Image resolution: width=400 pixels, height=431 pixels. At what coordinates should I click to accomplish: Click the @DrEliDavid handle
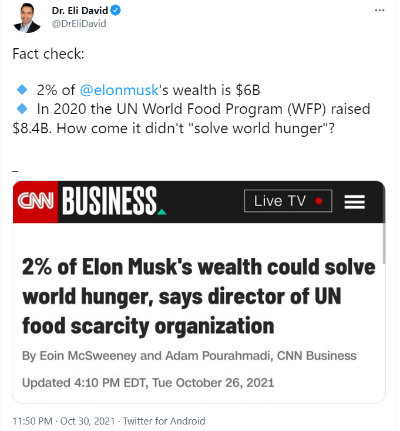pyautogui.click(x=79, y=23)
